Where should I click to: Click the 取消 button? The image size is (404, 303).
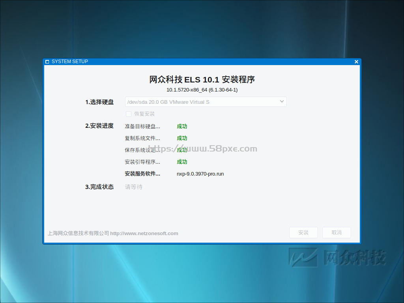click(x=337, y=233)
